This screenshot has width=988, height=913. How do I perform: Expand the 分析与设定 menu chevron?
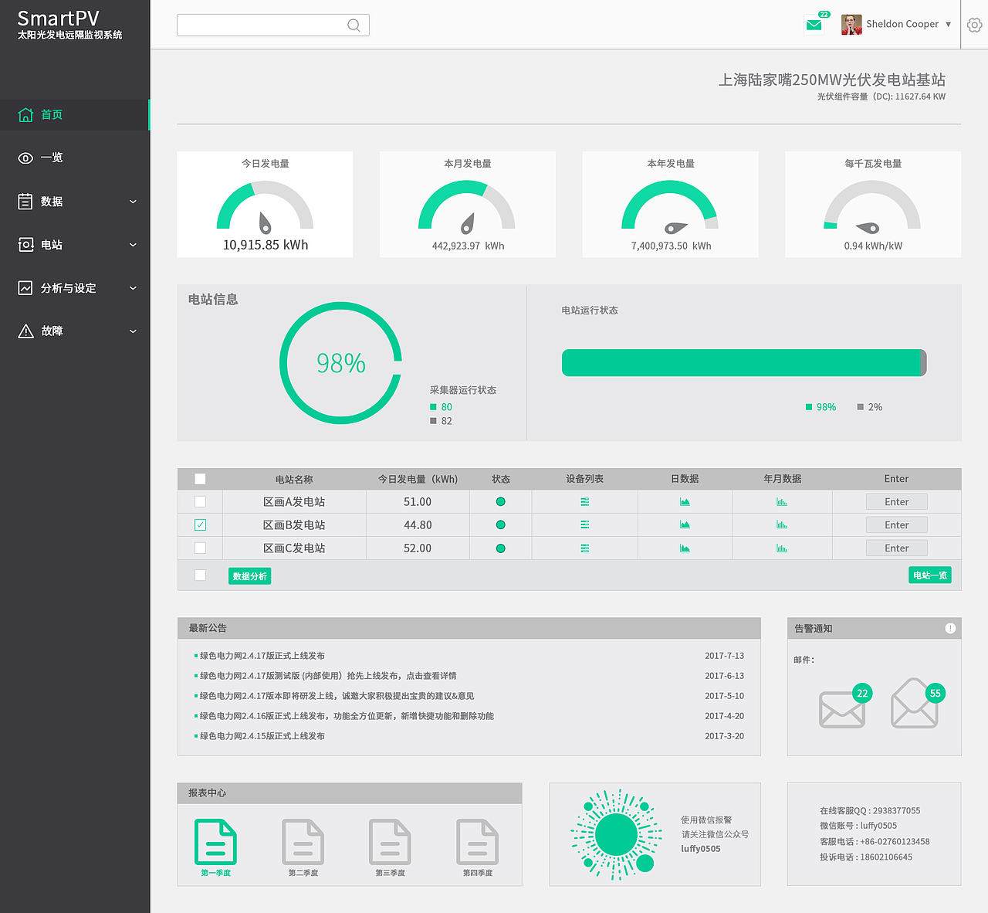[x=133, y=288]
